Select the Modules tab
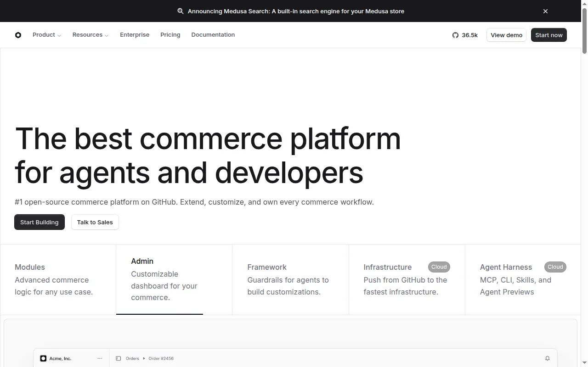 pyautogui.click(x=58, y=279)
